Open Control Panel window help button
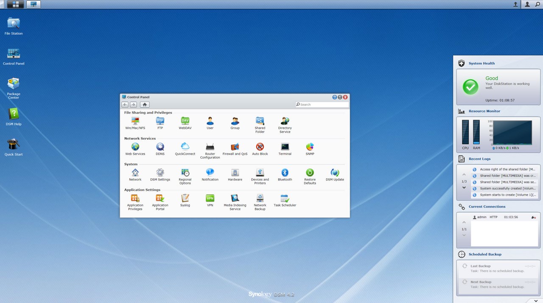 (x=334, y=97)
